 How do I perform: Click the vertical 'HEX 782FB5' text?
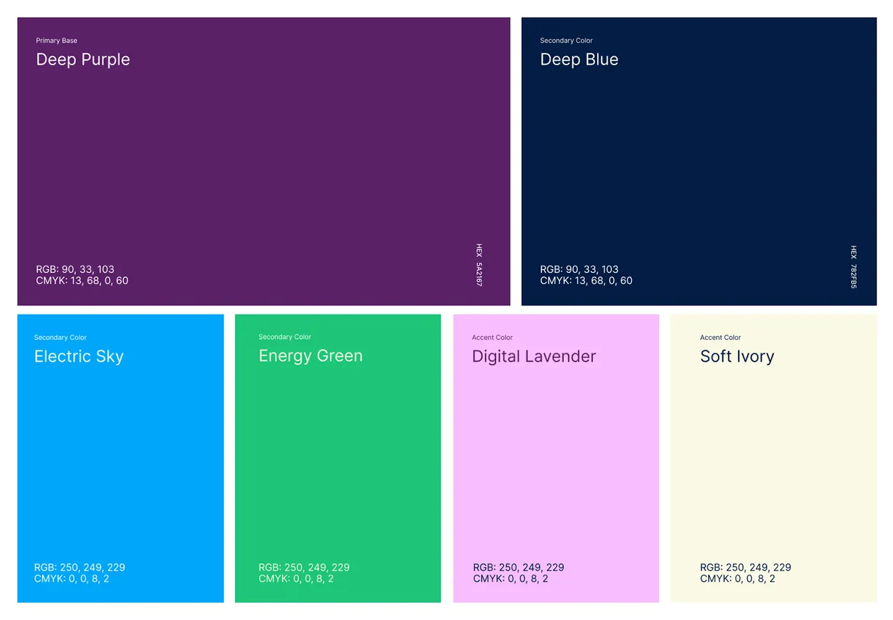pos(853,267)
